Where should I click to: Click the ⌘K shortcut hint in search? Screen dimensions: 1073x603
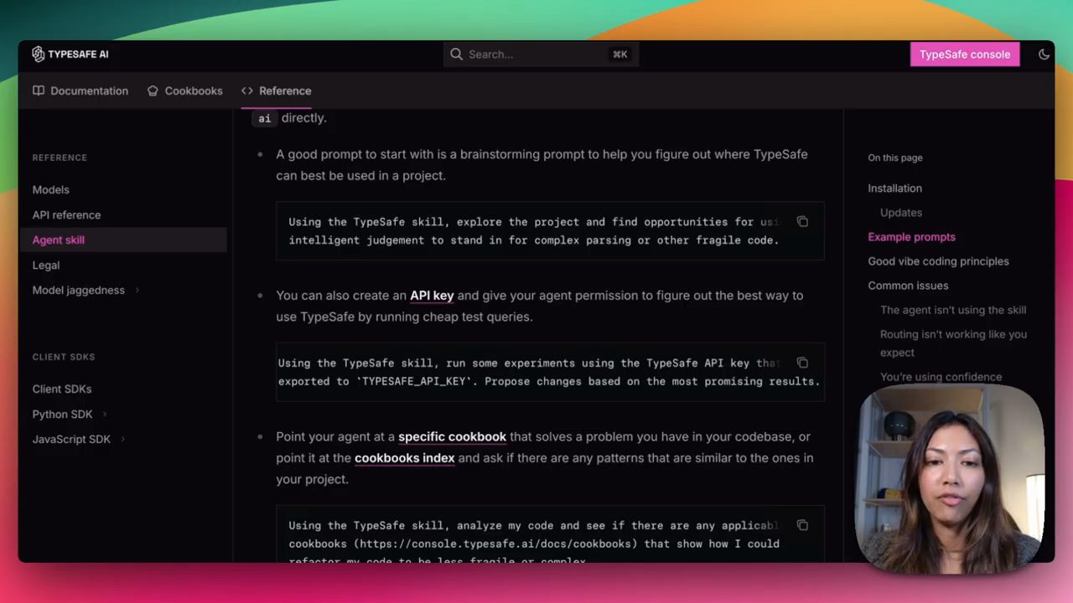click(619, 54)
